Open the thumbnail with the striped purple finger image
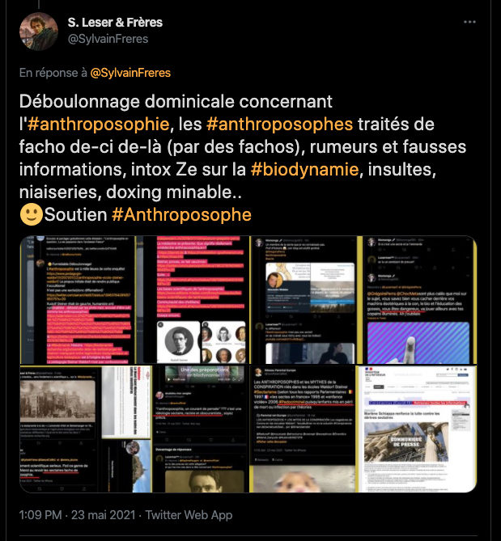This screenshot has width=501, height=541. 420,300
